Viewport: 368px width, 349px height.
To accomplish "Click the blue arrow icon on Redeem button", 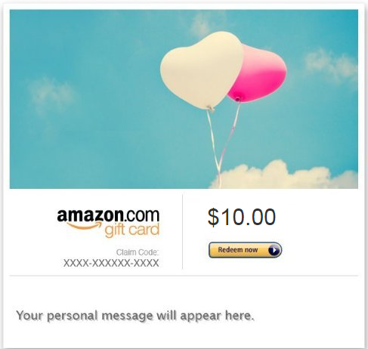I will coord(274,250).
